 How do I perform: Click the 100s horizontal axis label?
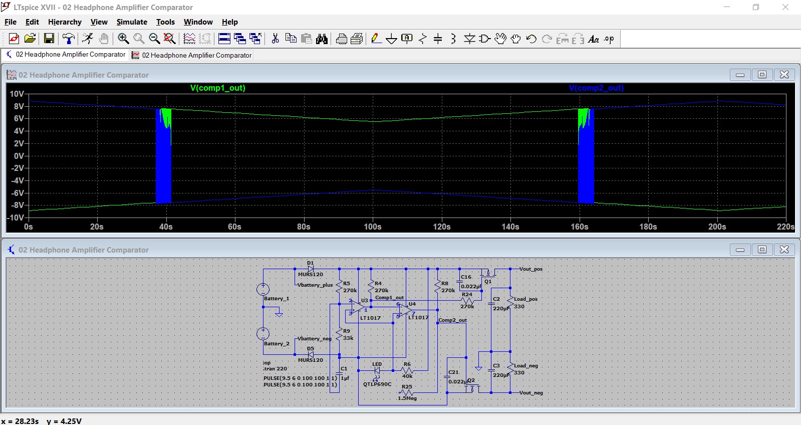[373, 227]
